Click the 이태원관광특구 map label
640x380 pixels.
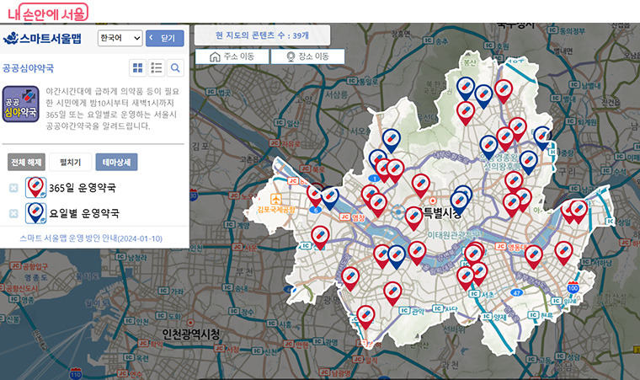point(454,235)
